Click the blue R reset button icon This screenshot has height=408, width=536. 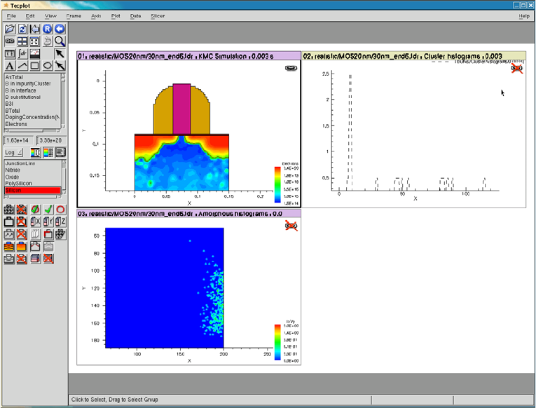(x=48, y=29)
